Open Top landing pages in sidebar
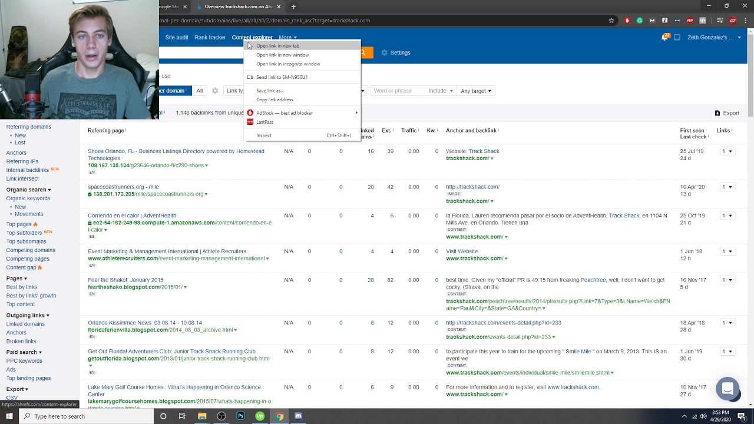Screen dimensions: 754x424 [x=29, y=378]
